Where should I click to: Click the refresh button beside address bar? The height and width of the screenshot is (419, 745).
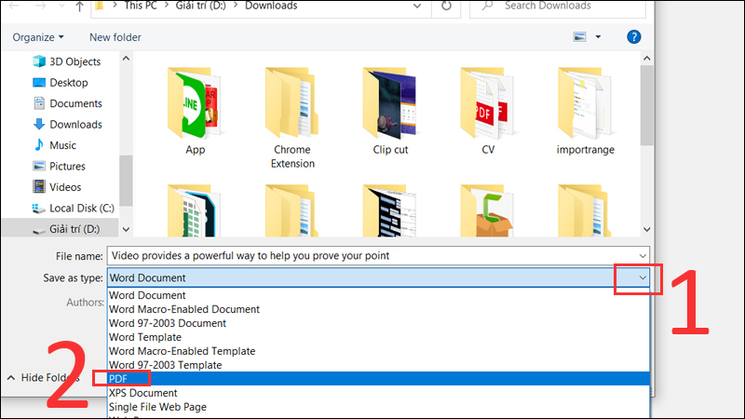coord(447,6)
